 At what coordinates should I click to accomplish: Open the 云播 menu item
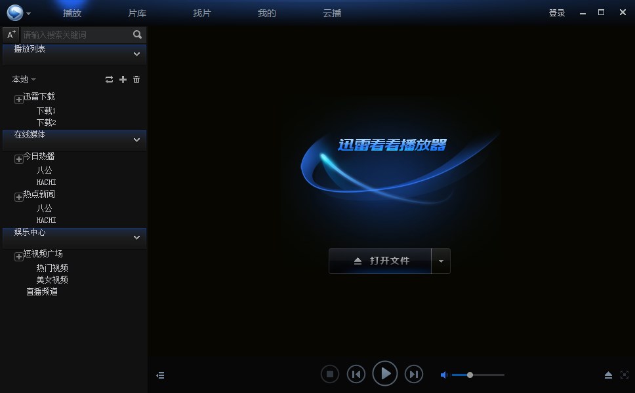(x=333, y=12)
